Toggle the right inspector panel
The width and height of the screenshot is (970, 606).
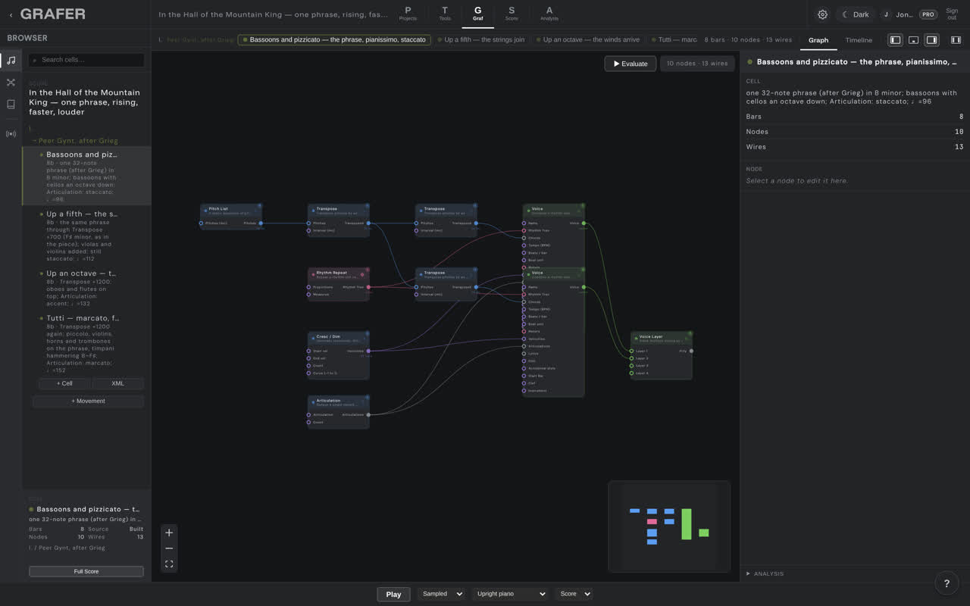pos(931,40)
